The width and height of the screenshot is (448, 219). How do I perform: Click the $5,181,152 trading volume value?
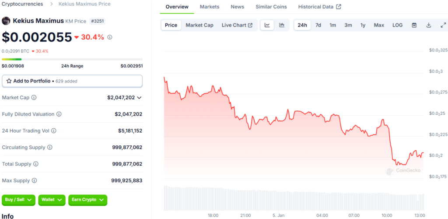[130, 131]
